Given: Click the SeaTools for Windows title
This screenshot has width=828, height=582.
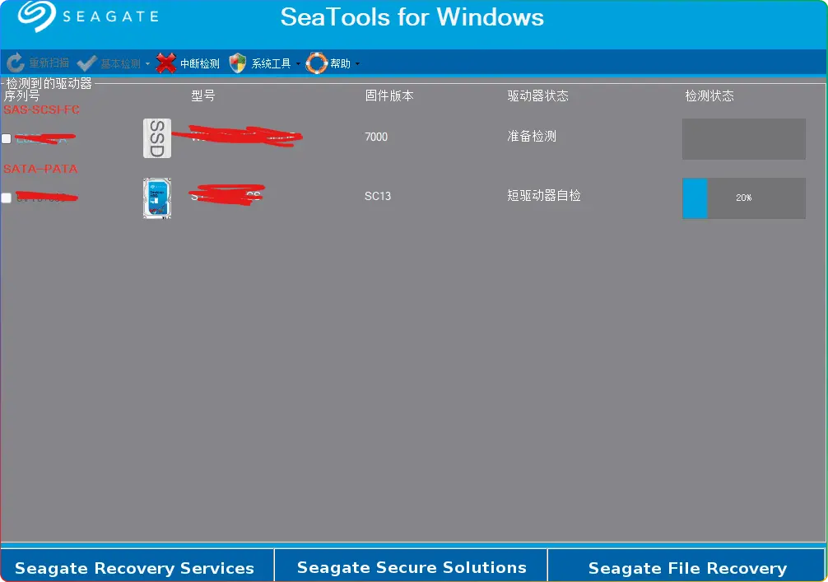Looking at the screenshot, I should (x=412, y=17).
